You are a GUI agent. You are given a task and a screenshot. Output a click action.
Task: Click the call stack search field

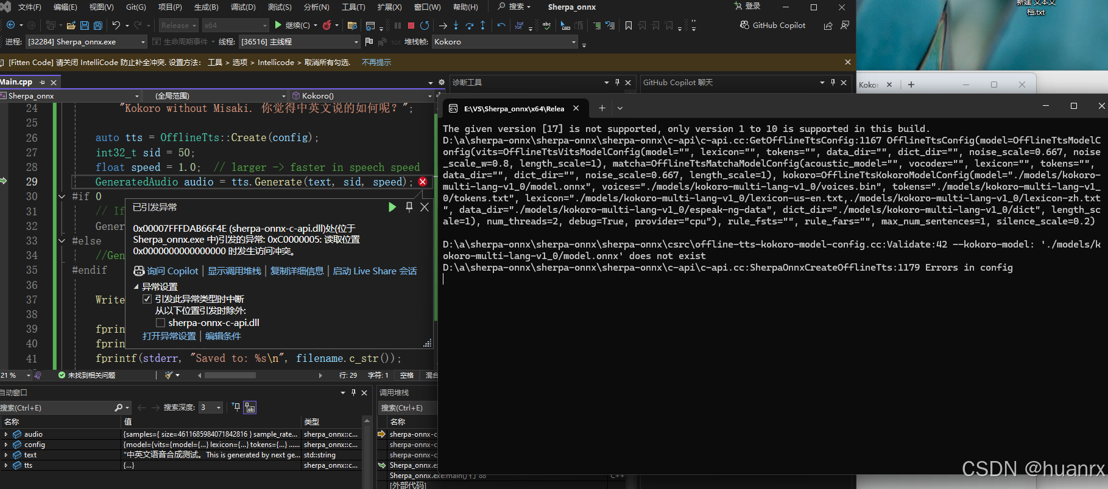[x=408, y=407]
